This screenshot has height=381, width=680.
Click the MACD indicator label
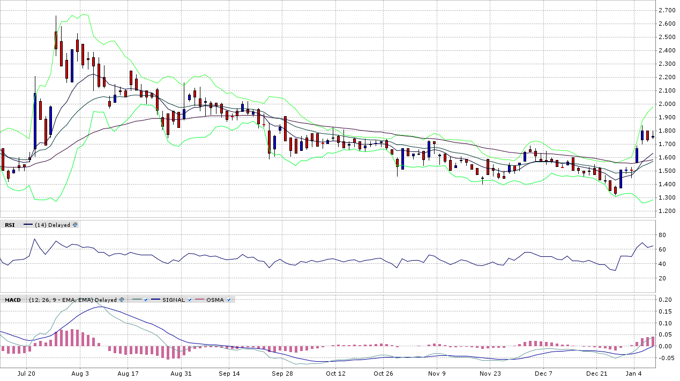click(x=13, y=300)
